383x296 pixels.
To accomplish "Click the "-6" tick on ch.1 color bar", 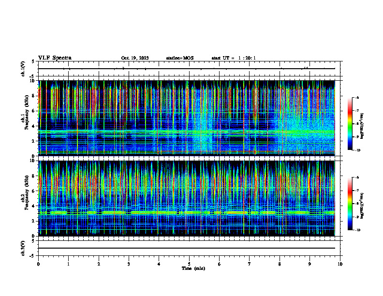I will click(x=357, y=97).
